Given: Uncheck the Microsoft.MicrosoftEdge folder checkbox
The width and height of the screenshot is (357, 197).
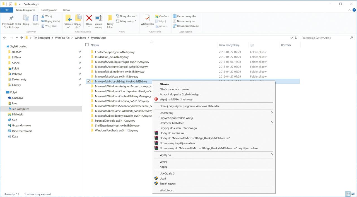Looking at the screenshot, I should coord(88,81).
